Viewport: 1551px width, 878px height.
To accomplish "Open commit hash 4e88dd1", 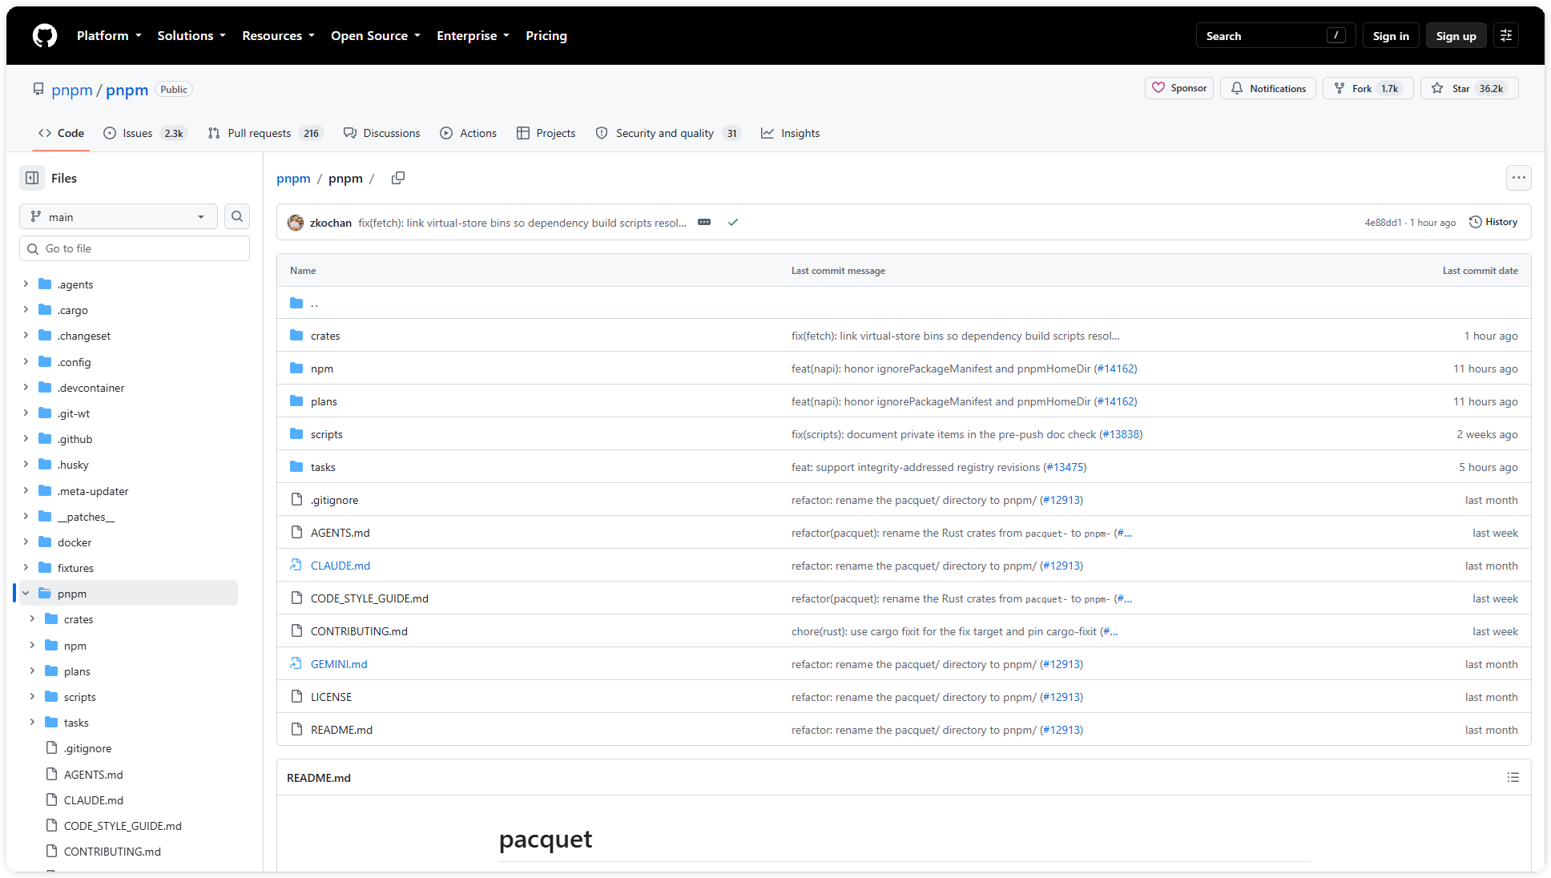I will click(1384, 223).
